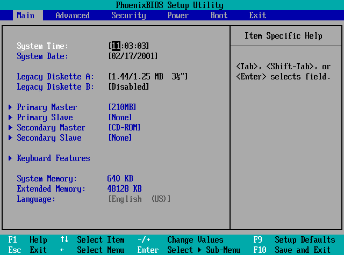Change the Legacy Diskette A value
Viewport: 344px width, 255px height.
click(148, 77)
